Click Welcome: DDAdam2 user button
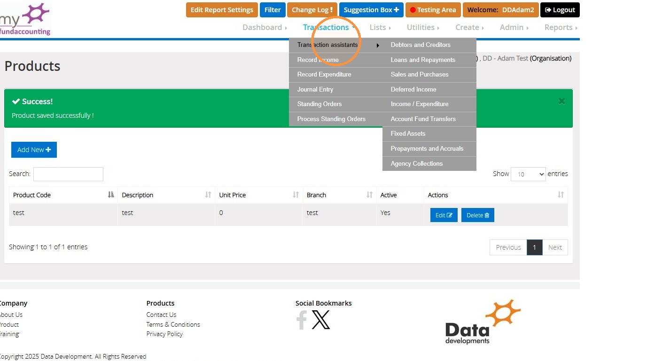This screenshot has height=361, width=647. point(500,10)
